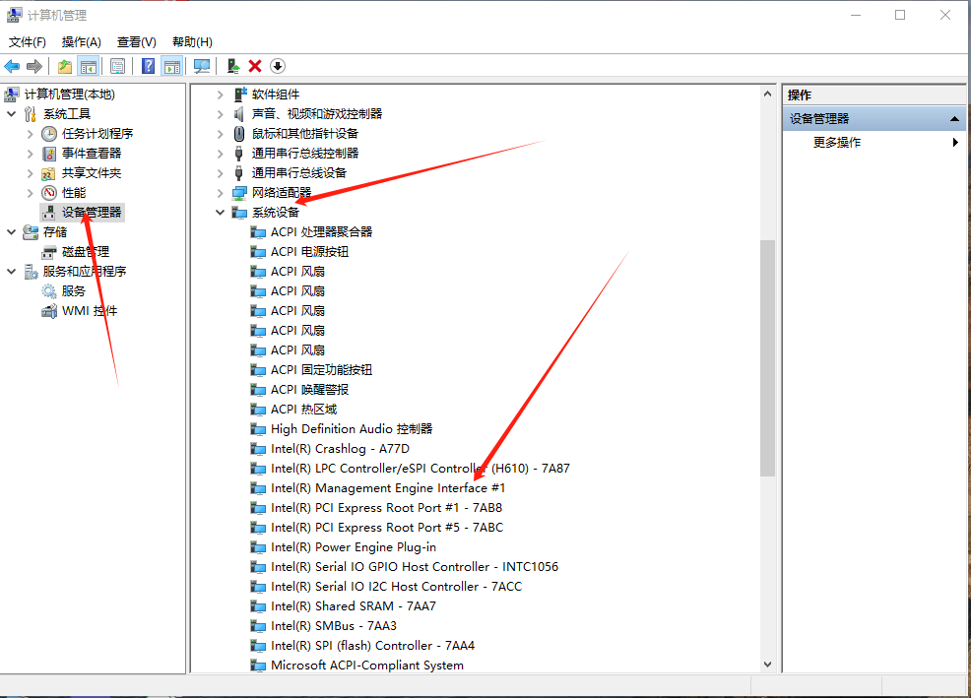Click the Storage node icon
The width and height of the screenshot is (971, 698).
31,232
